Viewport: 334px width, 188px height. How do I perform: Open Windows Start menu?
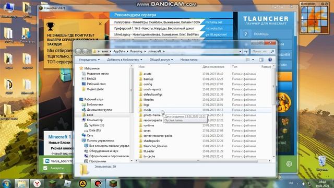click(6, 183)
